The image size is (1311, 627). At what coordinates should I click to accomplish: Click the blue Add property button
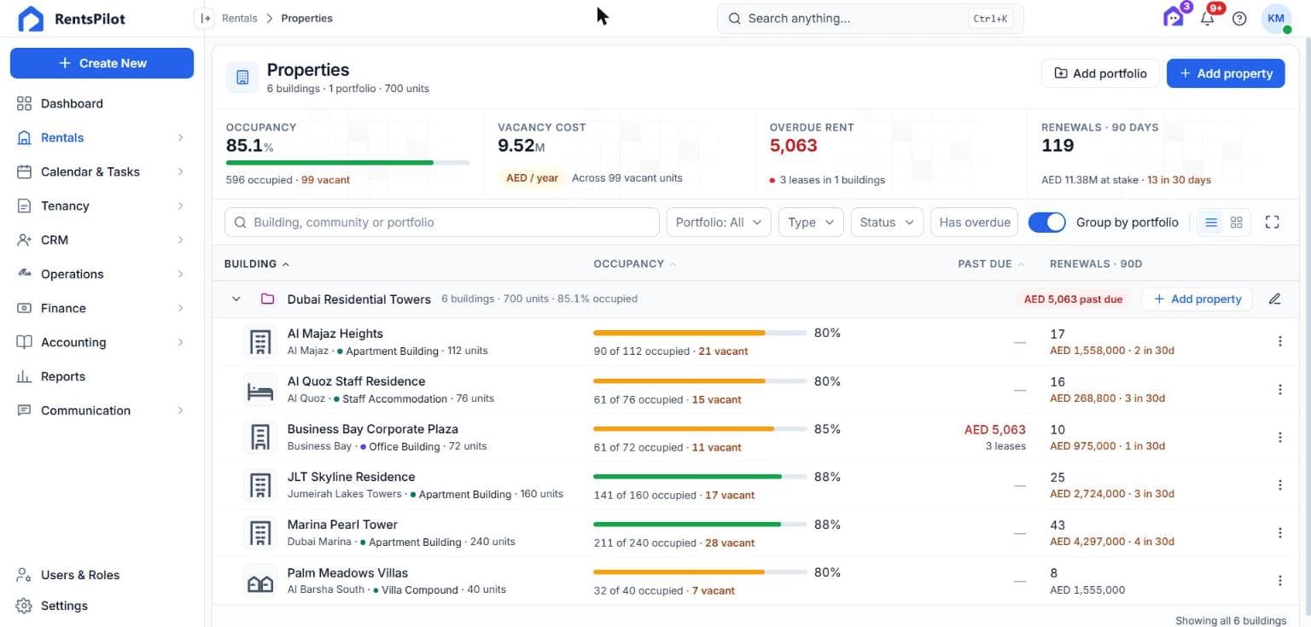coord(1226,73)
